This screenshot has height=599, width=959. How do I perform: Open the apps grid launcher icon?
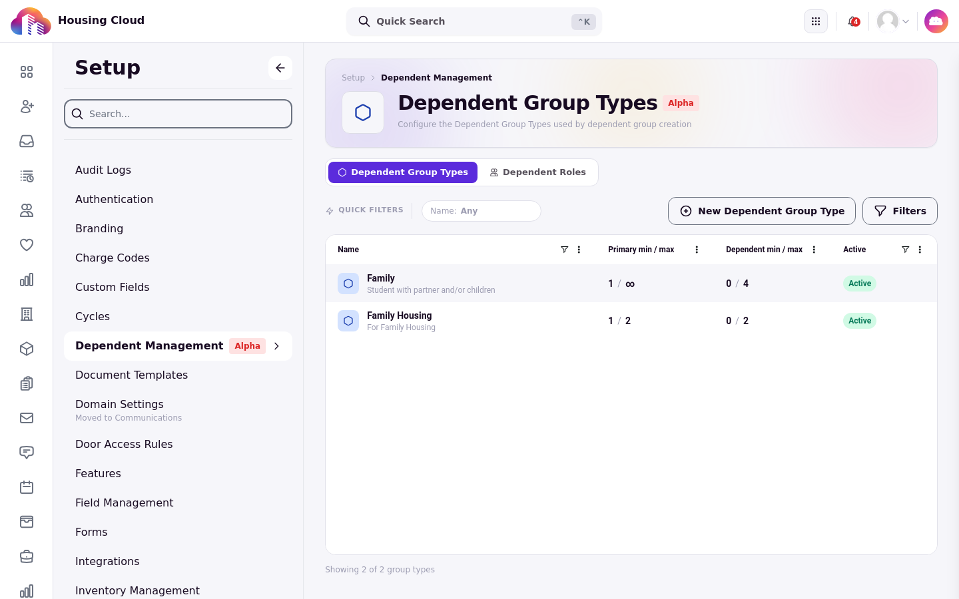816,21
